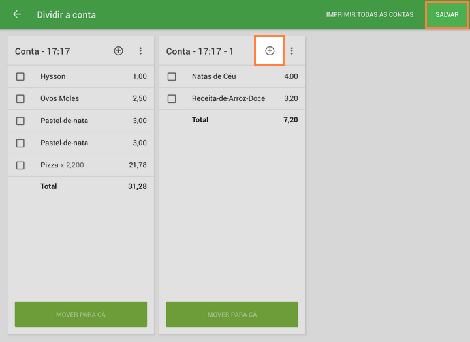
Task: Check the Hysson item checkbox
Action: tap(20, 77)
